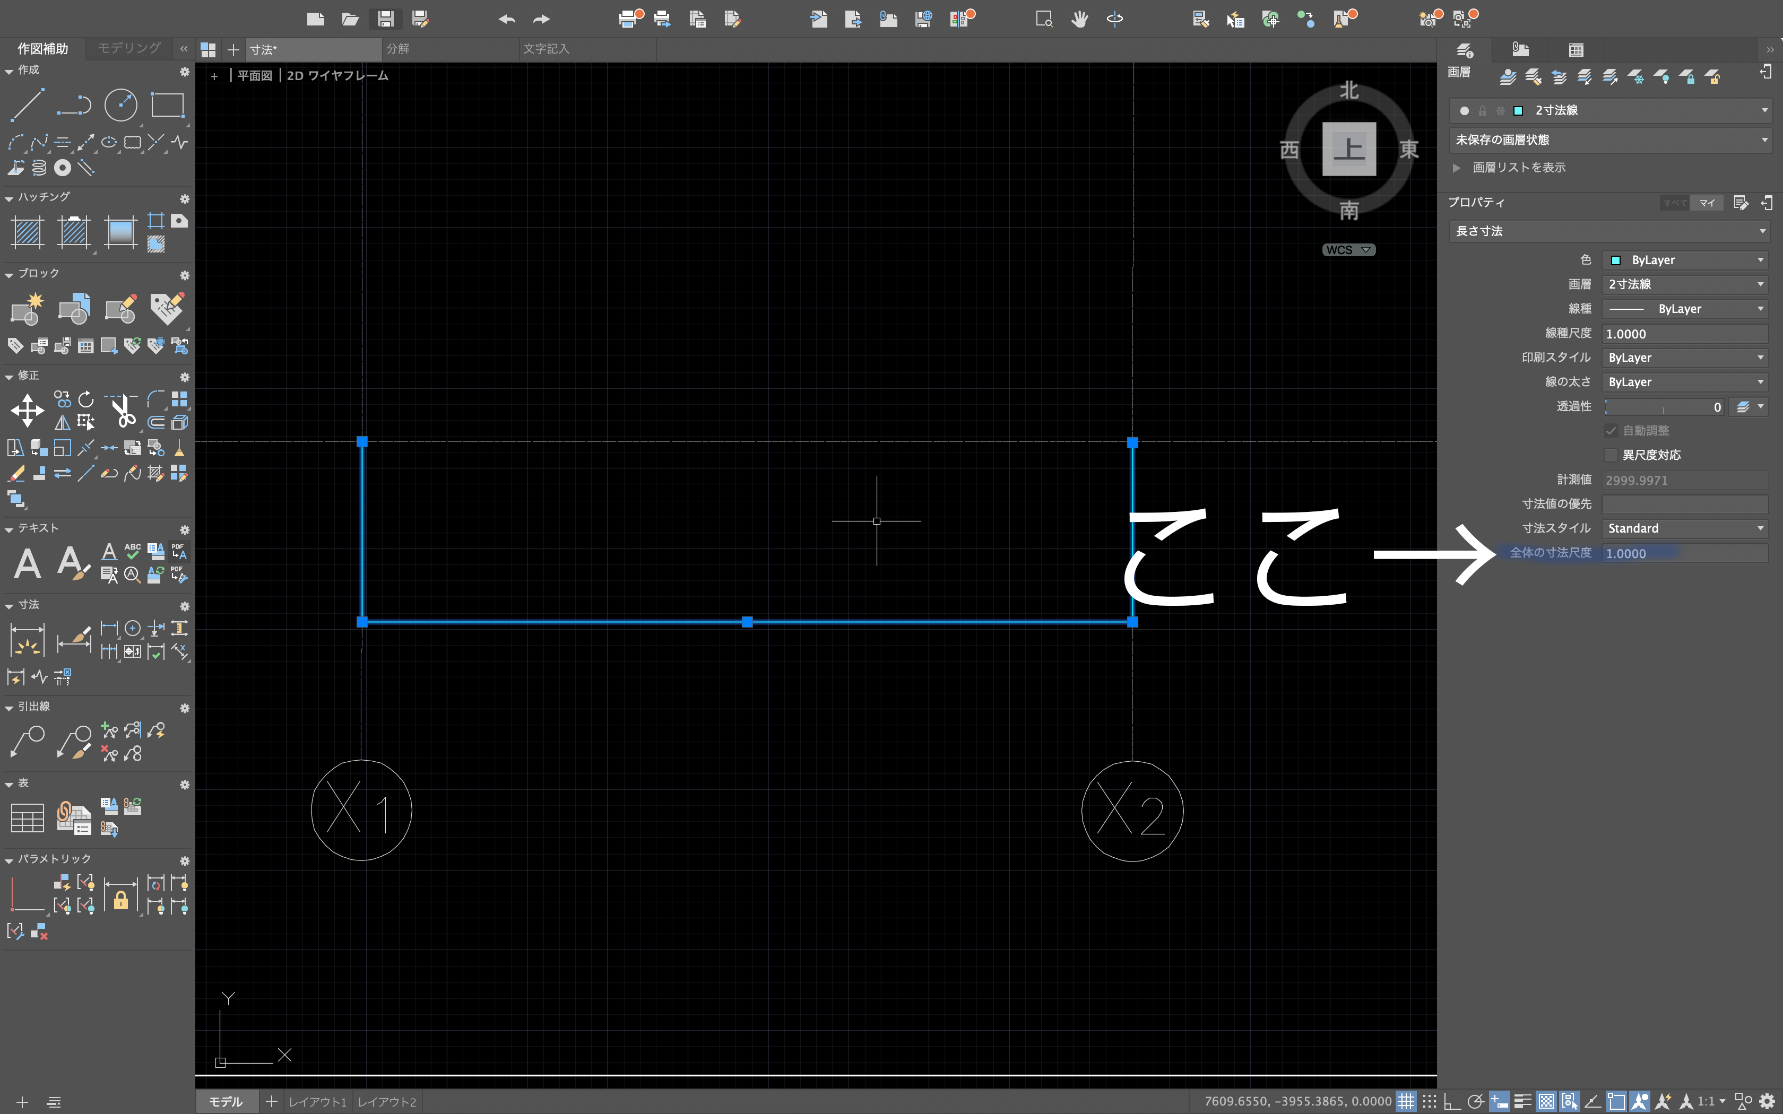Adjust the 透過性 slider
Screen dimensions: 1783x1114
1664,407
